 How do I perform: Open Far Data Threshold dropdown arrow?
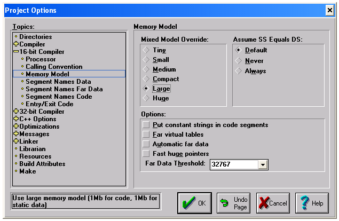263,165
